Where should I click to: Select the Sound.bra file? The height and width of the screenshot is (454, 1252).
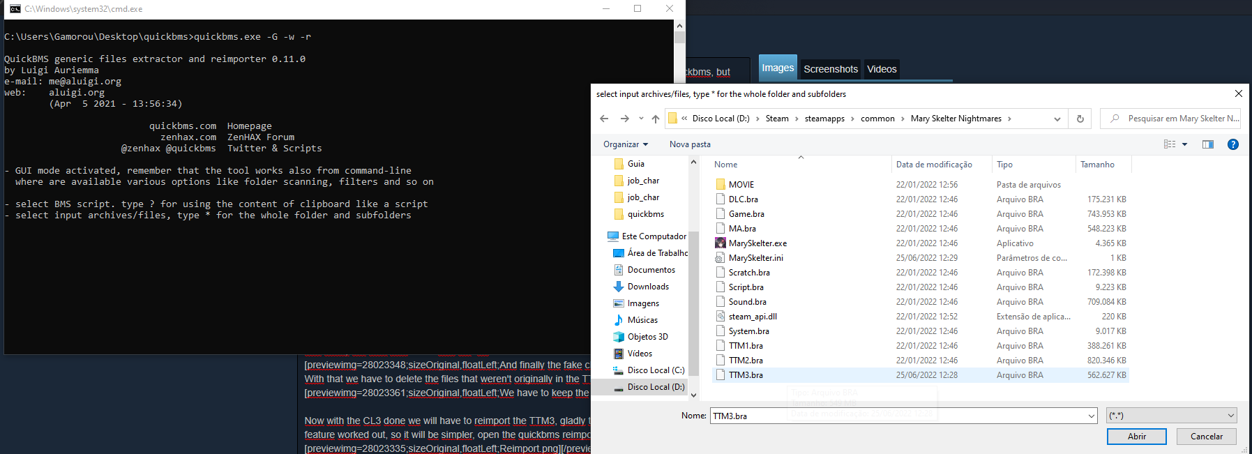[921, 302]
